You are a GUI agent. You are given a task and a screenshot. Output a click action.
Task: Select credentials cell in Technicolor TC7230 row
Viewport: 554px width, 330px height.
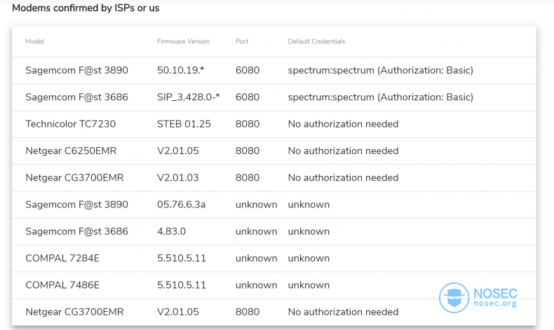[x=343, y=124]
